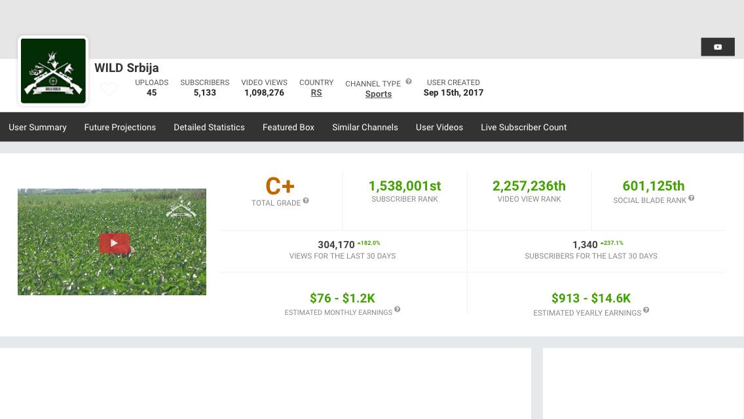Click the Total Grade help icon
The height and width of the screenshot is (419, 744).
[306, 201]
